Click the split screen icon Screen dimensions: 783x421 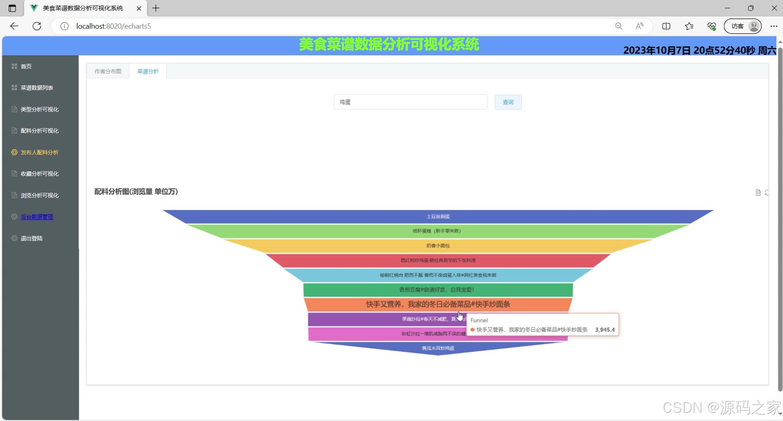pyautogui.click(x=666, y=26)
